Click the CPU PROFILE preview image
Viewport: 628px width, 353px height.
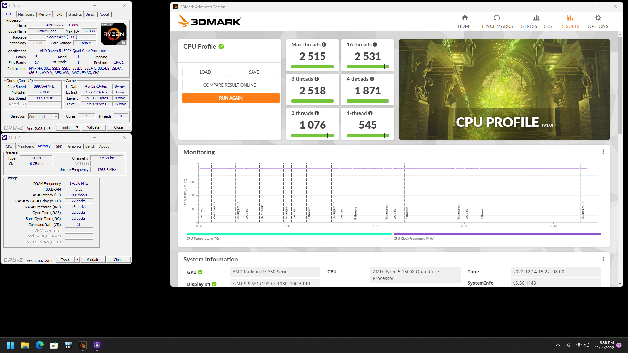tap(504, 89)
